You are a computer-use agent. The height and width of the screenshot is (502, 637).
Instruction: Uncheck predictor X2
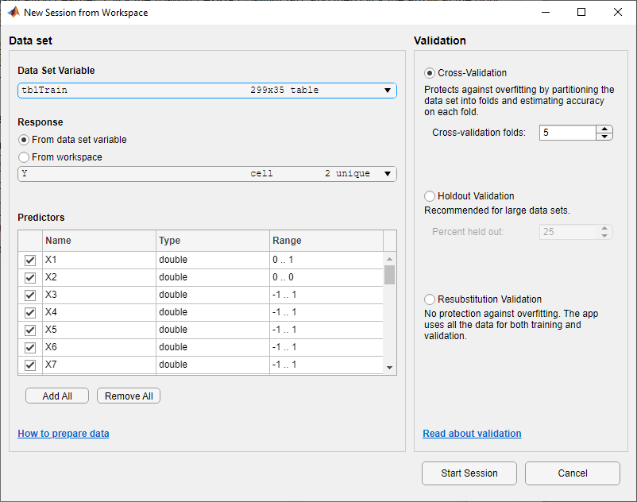click(29, 278)
